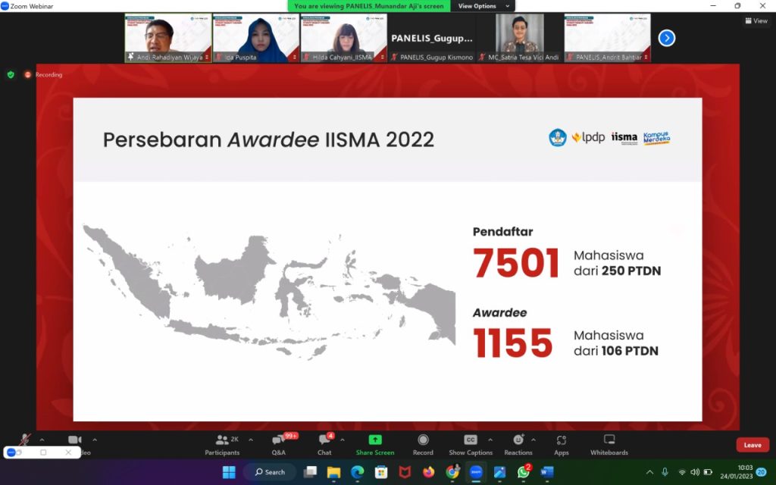Image resolution: width=776 pixels, height=485 pixels.
Task: Open Microsoft Word from taskbar
Action: point(547,472)
